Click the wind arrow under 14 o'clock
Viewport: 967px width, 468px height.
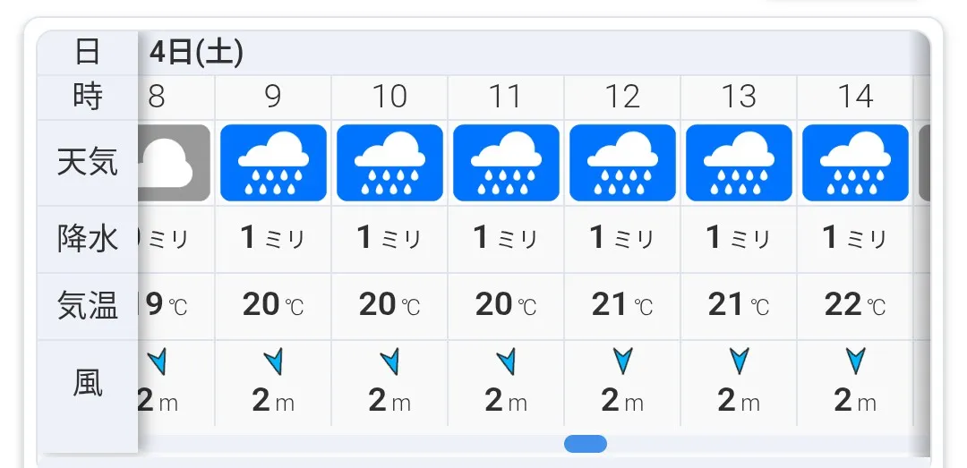tap(855, 361)
